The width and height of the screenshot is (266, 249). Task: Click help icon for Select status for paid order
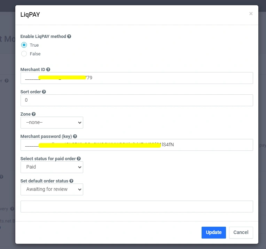point(79,159)
